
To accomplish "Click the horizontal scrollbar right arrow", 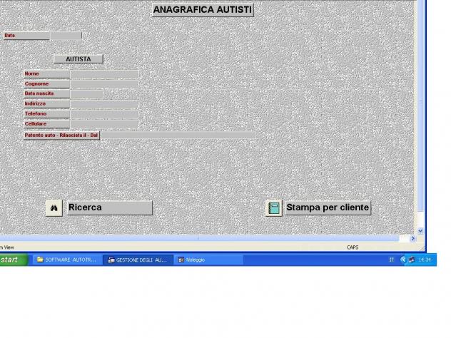I will [x=413, y=238].
